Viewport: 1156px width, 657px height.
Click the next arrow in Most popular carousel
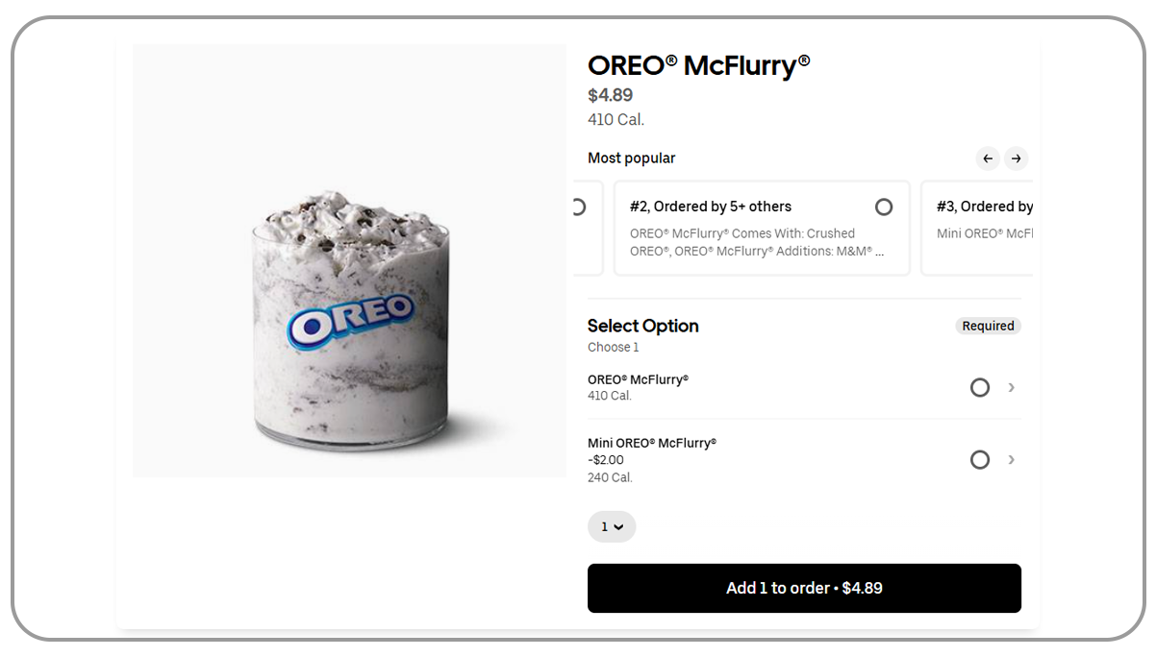pyautogui.click(x=1016, y=158)
